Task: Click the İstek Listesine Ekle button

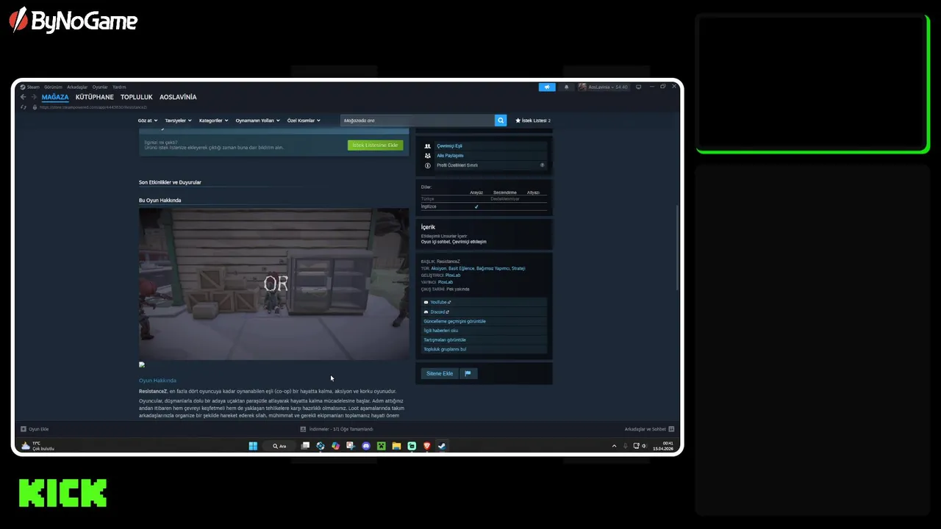Action: tap(375, 145)
